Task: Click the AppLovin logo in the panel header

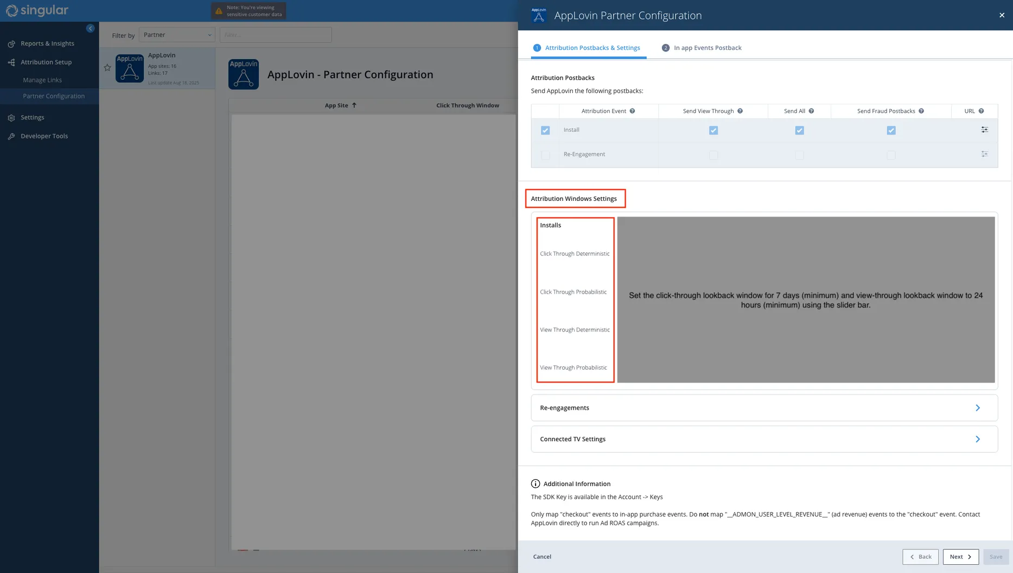Action: click(538, 15)
